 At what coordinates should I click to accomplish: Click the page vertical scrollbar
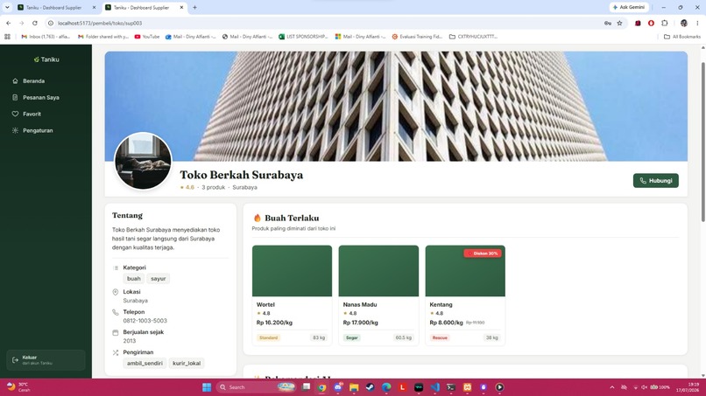pyautogui.click(x=702, y=142)
